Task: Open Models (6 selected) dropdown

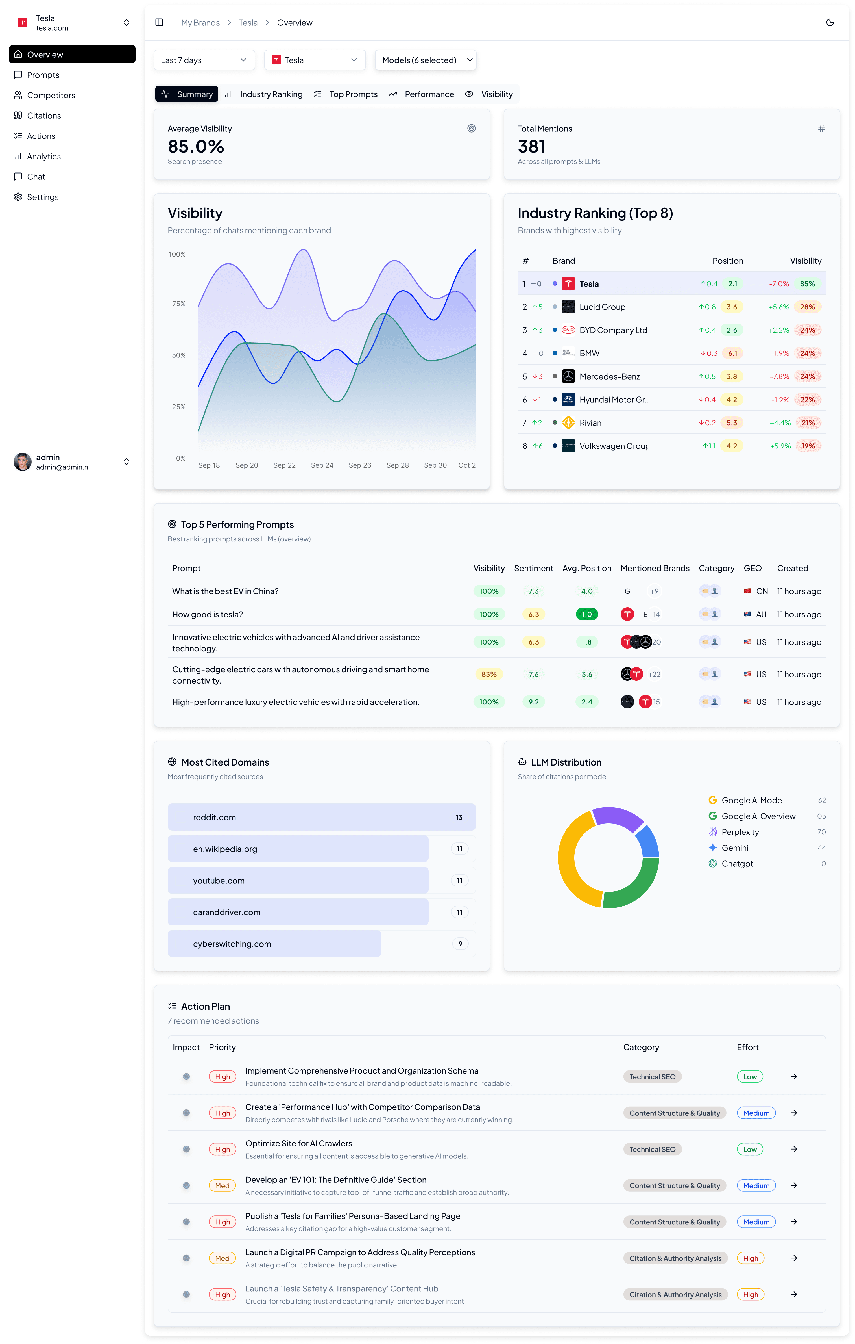Action: click(x=426, y=60)
